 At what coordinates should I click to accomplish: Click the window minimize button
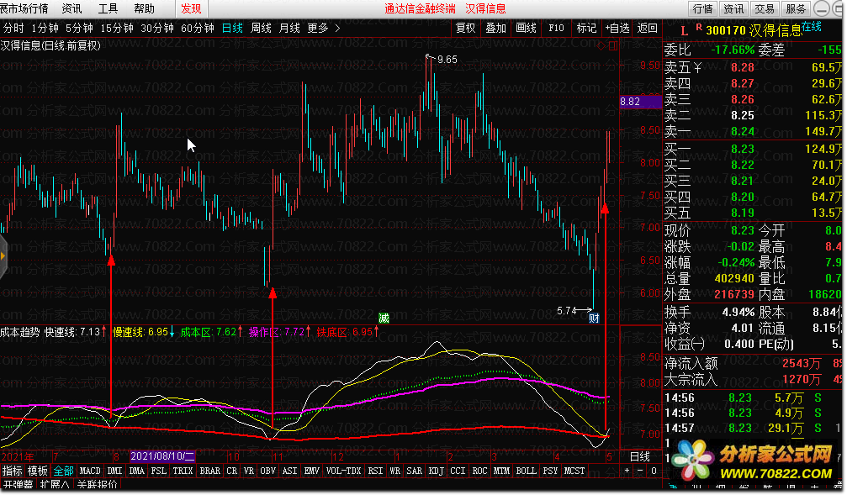click(x=822, y=8)
